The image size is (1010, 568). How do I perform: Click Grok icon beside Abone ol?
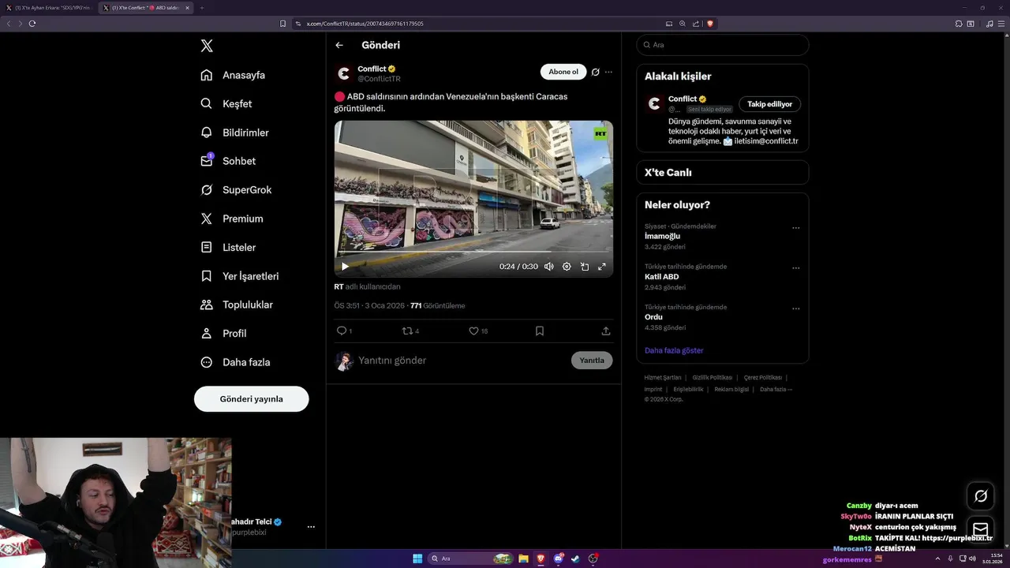[596, 72]
